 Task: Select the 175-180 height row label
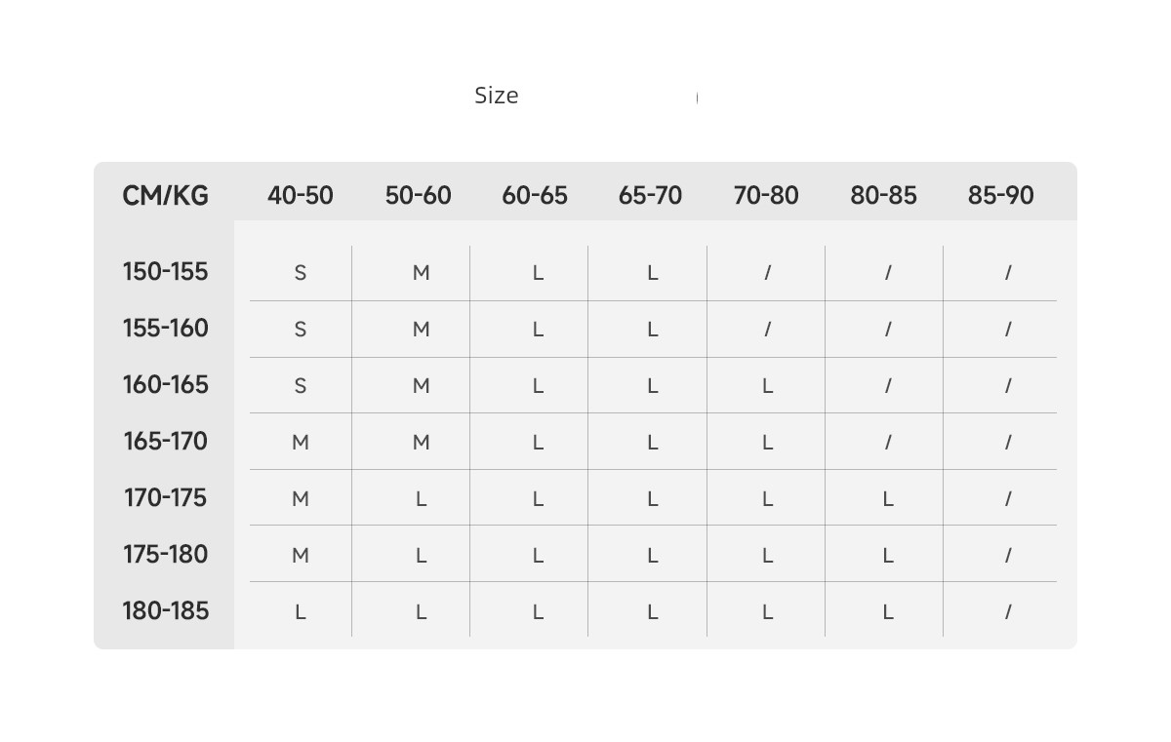[x=165, y=554]
